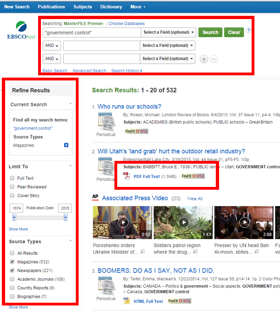Click View All for Associated Press Video
Image resolution: width=280 pixels, height=312 pixels.
pyautogui.click(x=195, y=199)
